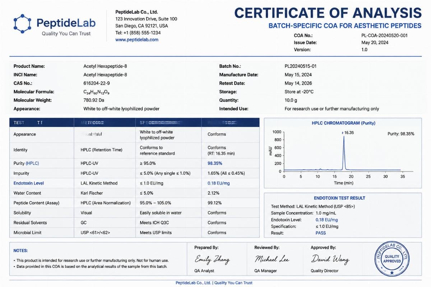This screenshot has height=287, width=431.
Task: Click water content result 2.12%
Action: 214,193
